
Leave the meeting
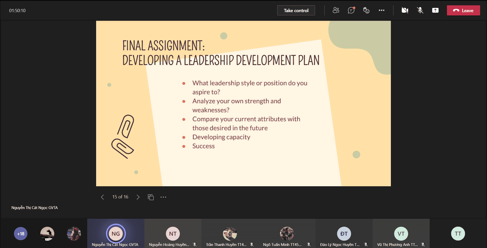[463, 10]
